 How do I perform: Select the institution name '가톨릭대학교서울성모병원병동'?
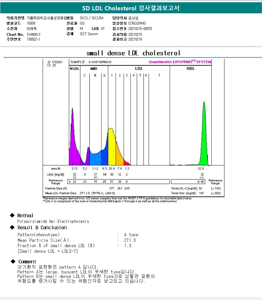(x=50, y=18)
